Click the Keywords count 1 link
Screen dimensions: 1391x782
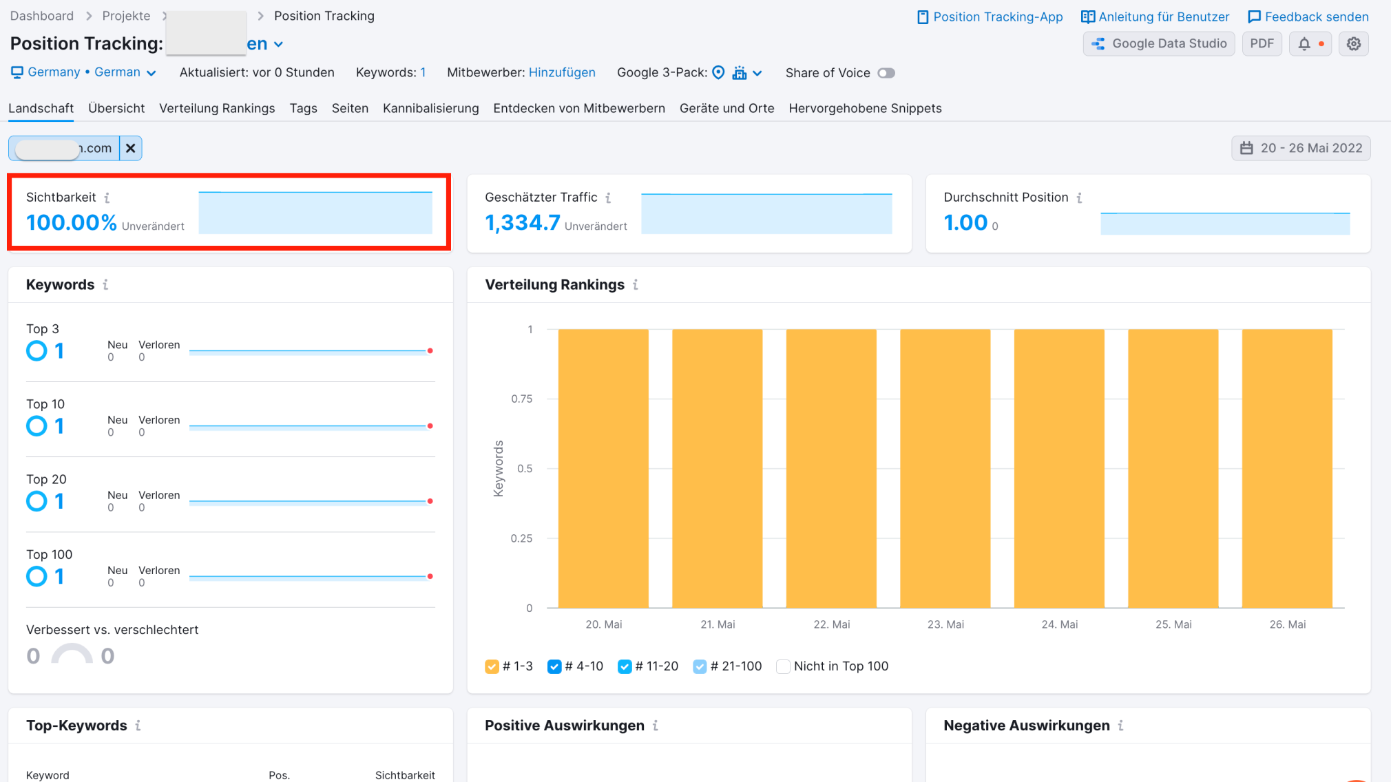coord(423,72)
